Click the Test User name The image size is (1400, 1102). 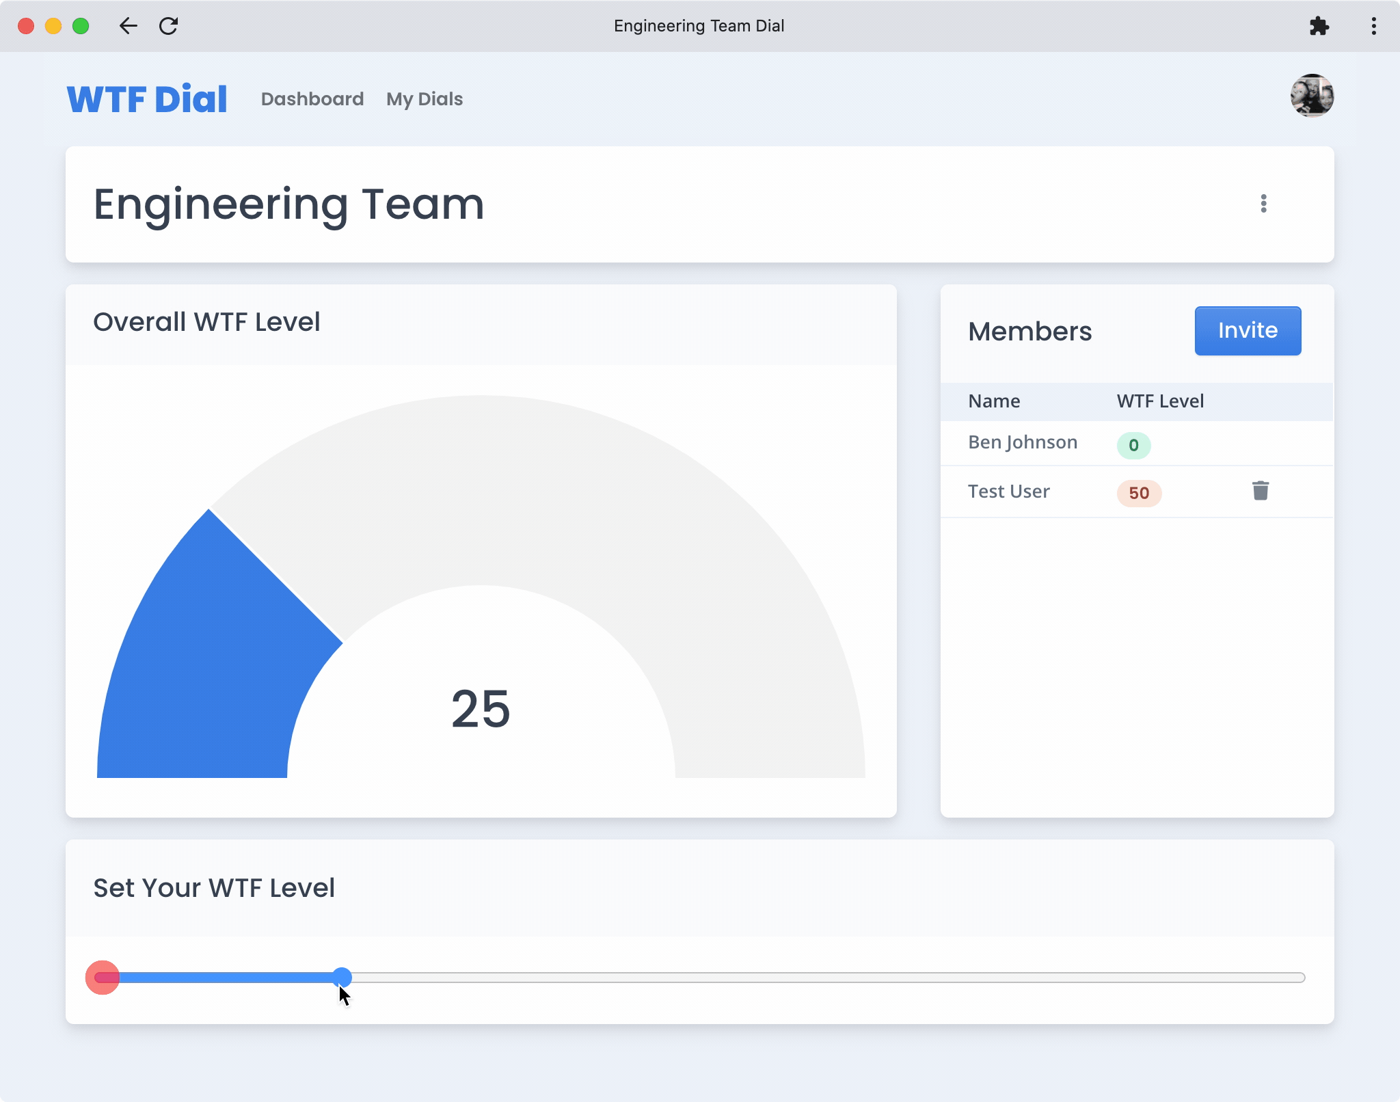[x=1008, y=492]
